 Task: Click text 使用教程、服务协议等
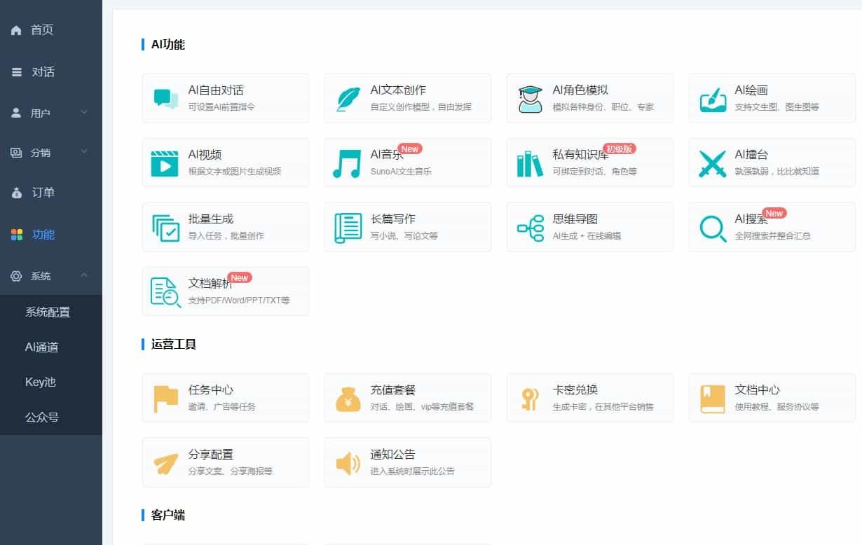(x=777, y=407)
